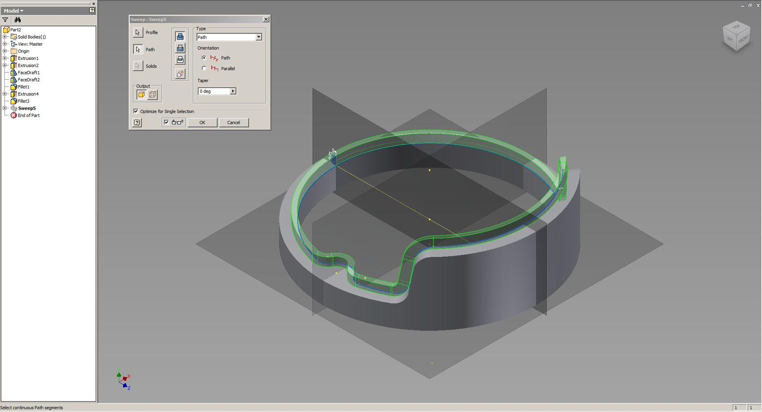Viewport: 762px width, 412px height.
Task: Close the Model browser panel
Action: pos(93,4)
